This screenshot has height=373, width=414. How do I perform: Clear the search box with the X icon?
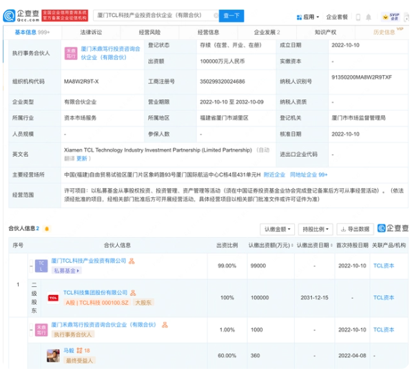pyautogui.click(x=216, y=16)
